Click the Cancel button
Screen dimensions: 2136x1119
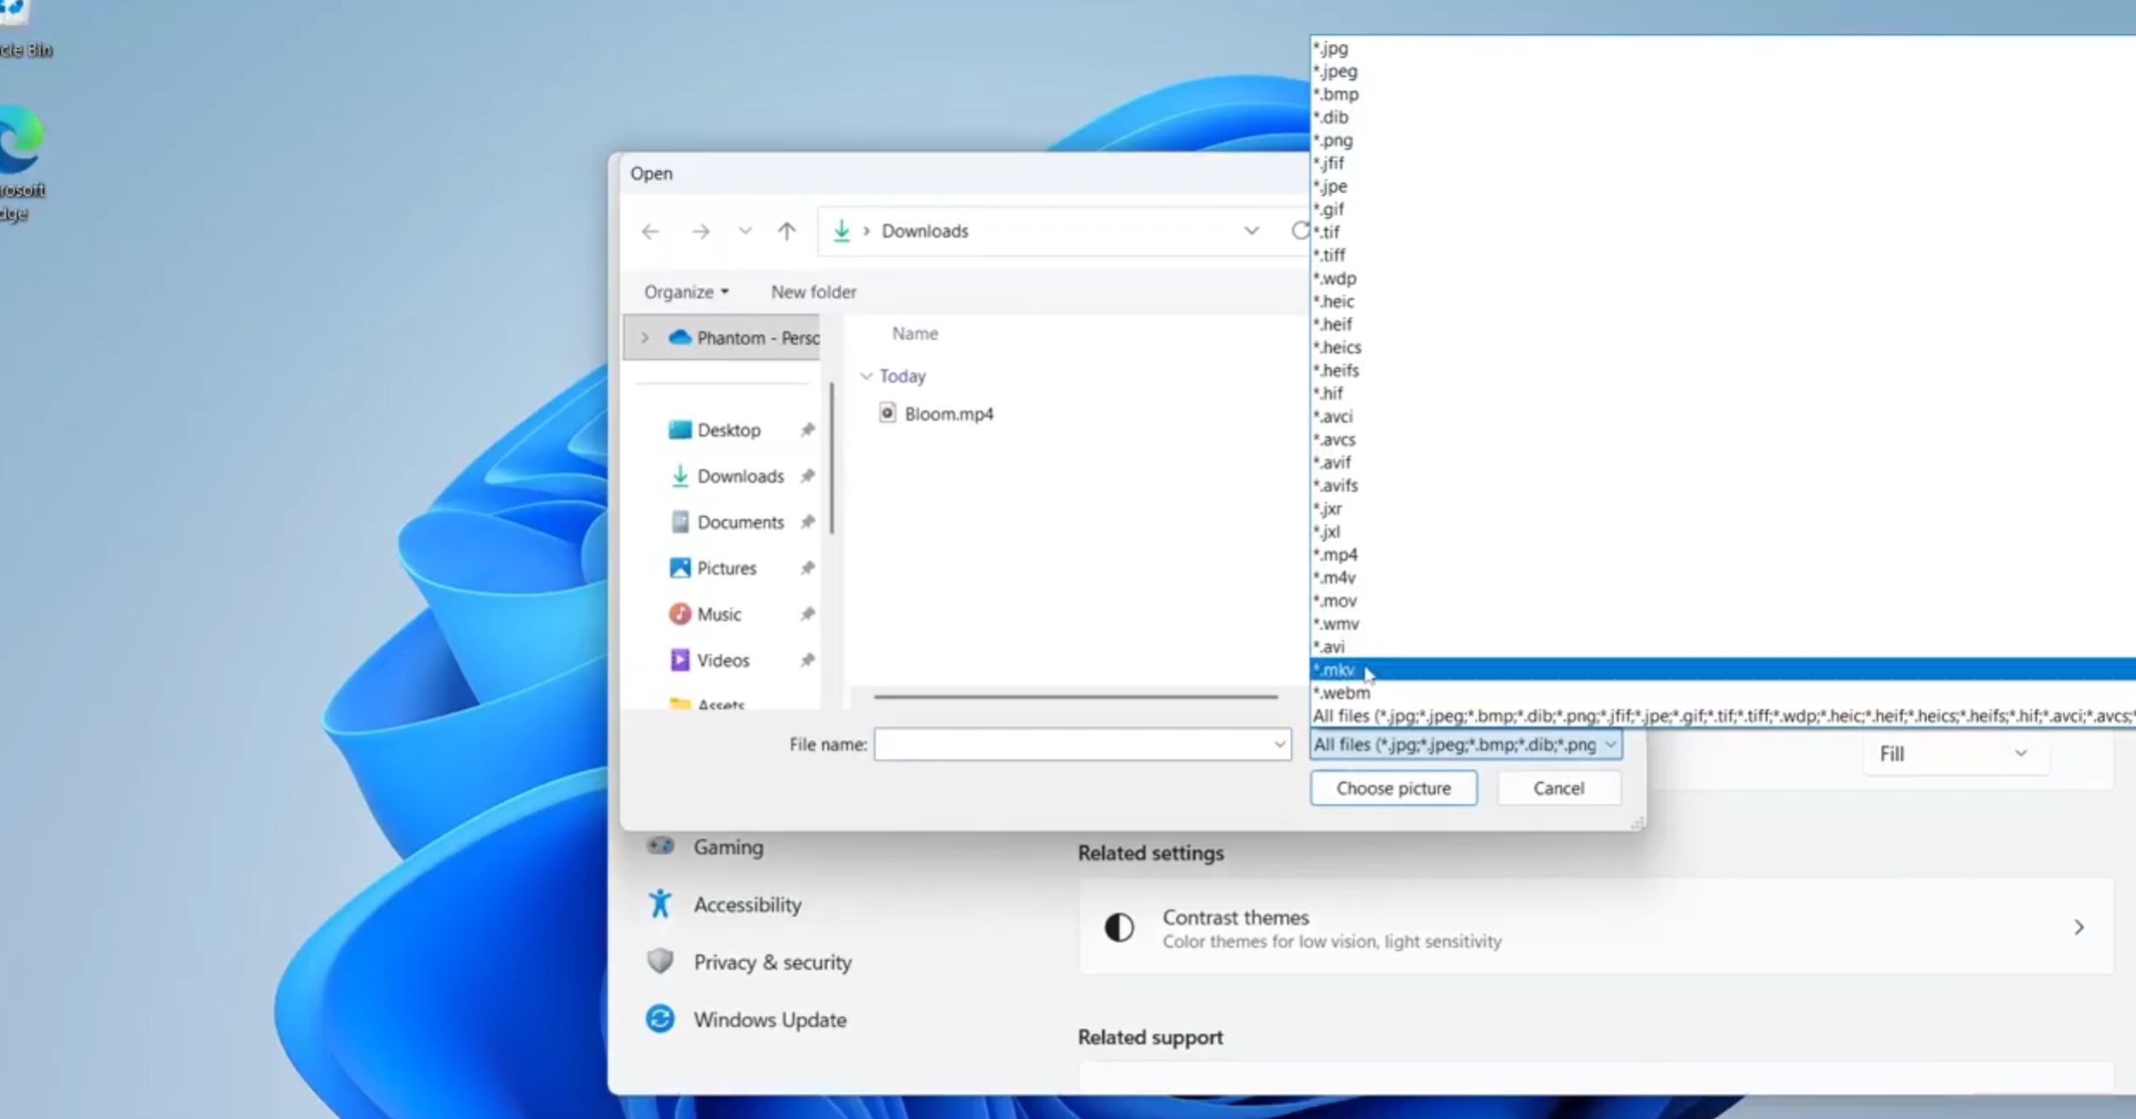(x=1558, y=788)
